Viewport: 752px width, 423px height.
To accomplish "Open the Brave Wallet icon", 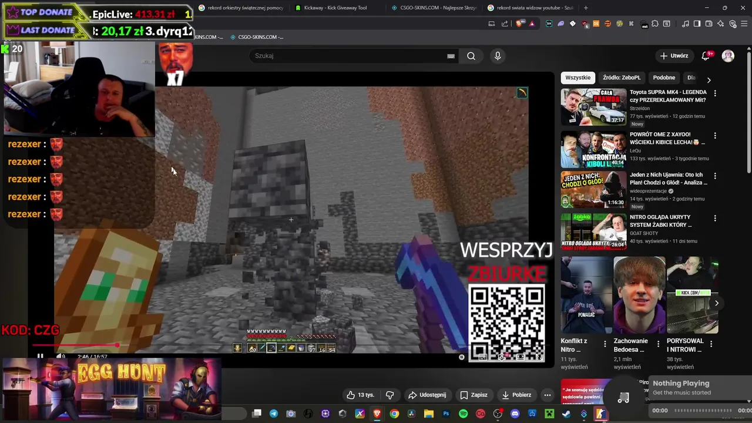I will [709, 23].
